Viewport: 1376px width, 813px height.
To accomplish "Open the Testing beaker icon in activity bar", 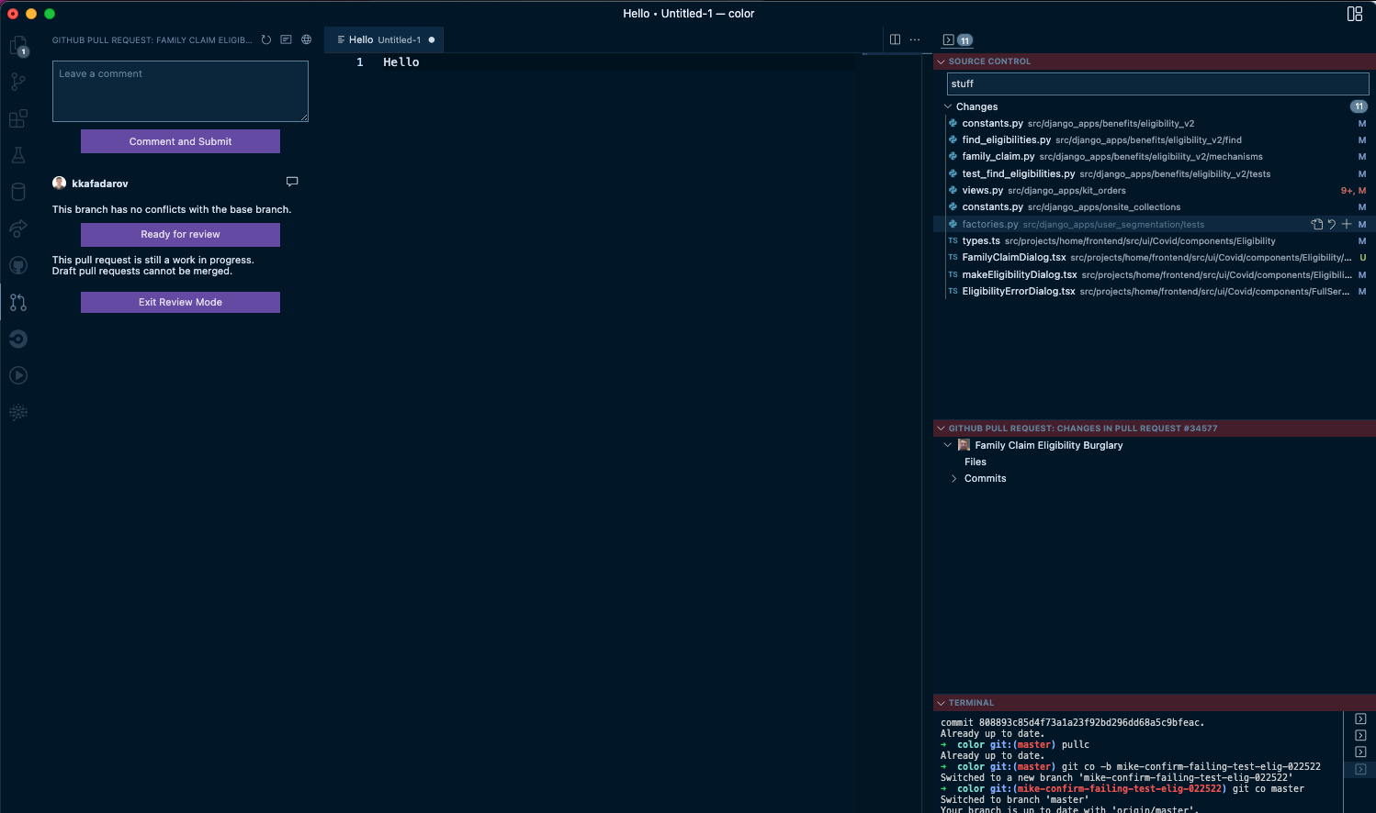I will coord(17,155).
